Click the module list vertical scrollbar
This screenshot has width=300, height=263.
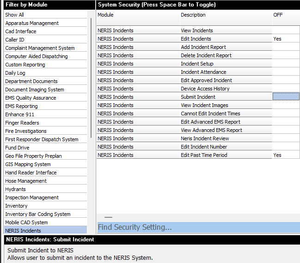point(91,78)
